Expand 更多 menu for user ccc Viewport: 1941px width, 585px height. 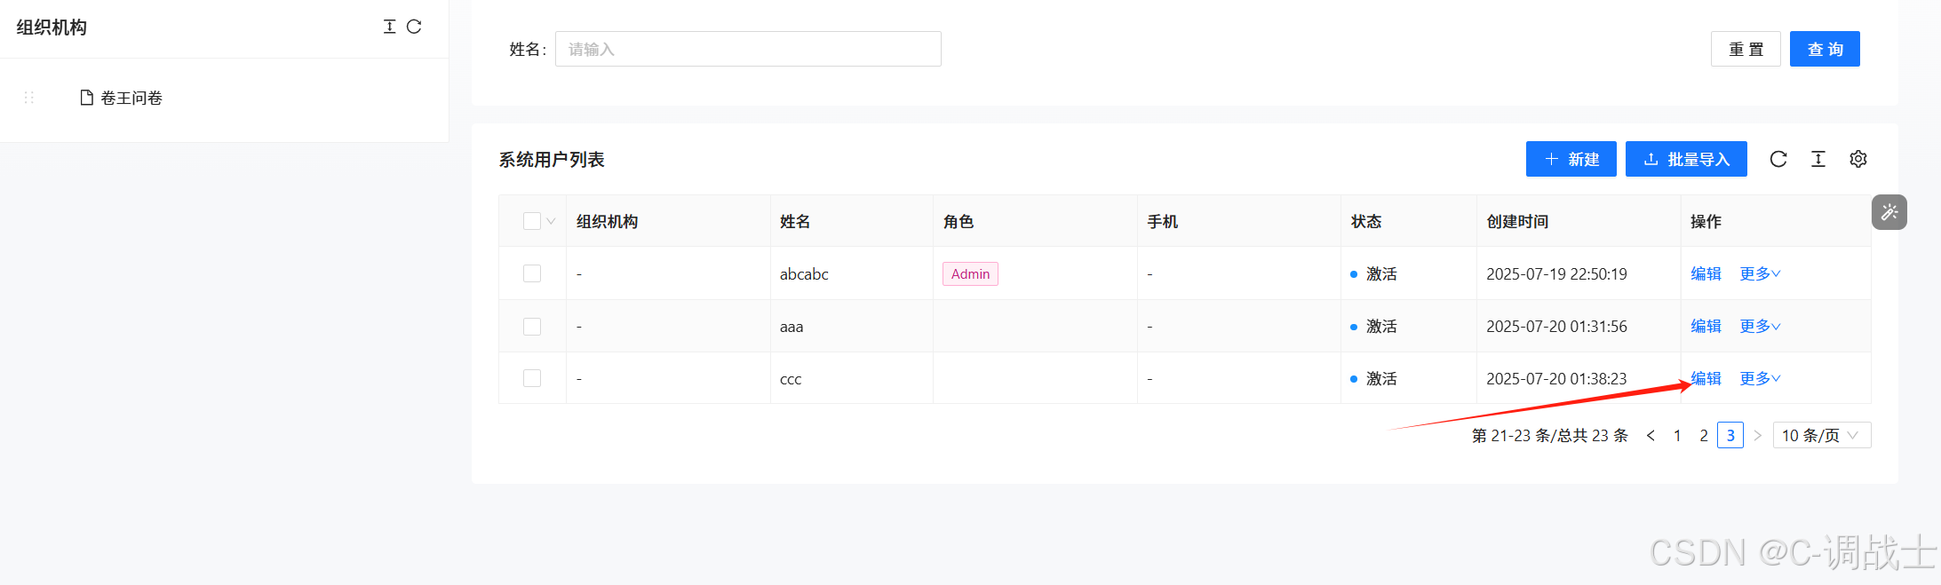point(1760,378)
